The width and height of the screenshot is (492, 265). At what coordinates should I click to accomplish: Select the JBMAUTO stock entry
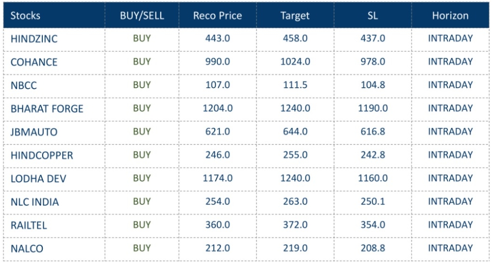point(34,132)
